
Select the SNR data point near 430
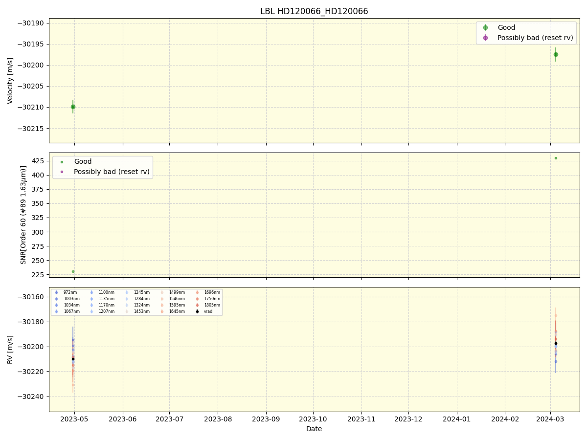556,158
